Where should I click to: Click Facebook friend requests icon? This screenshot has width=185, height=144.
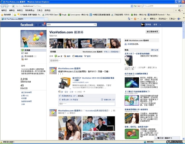tap(36, 25)
